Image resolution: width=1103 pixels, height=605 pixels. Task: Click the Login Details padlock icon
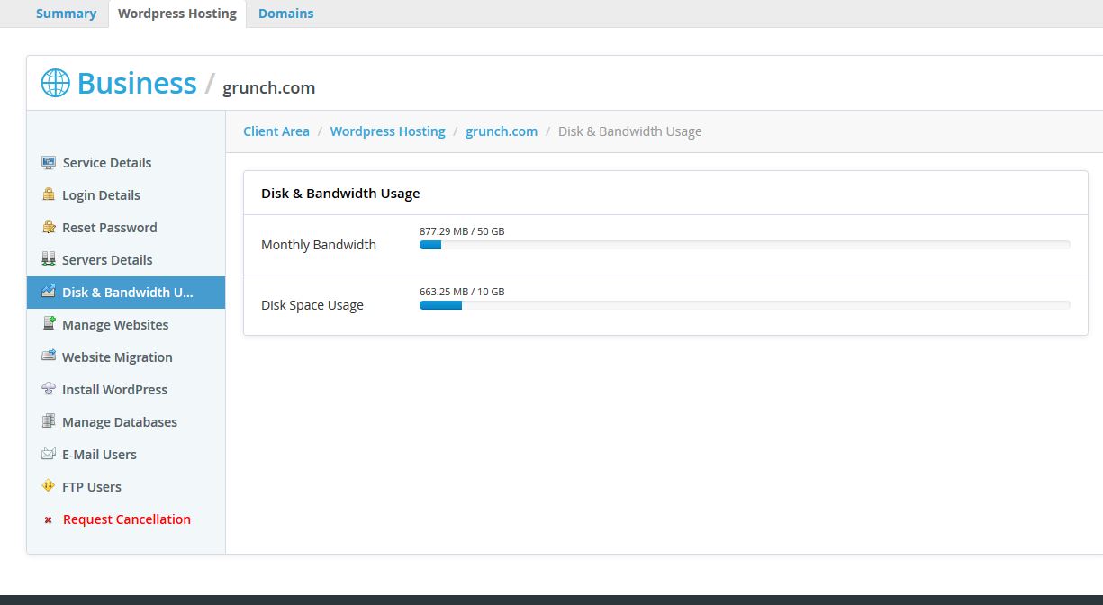[49, 194]
